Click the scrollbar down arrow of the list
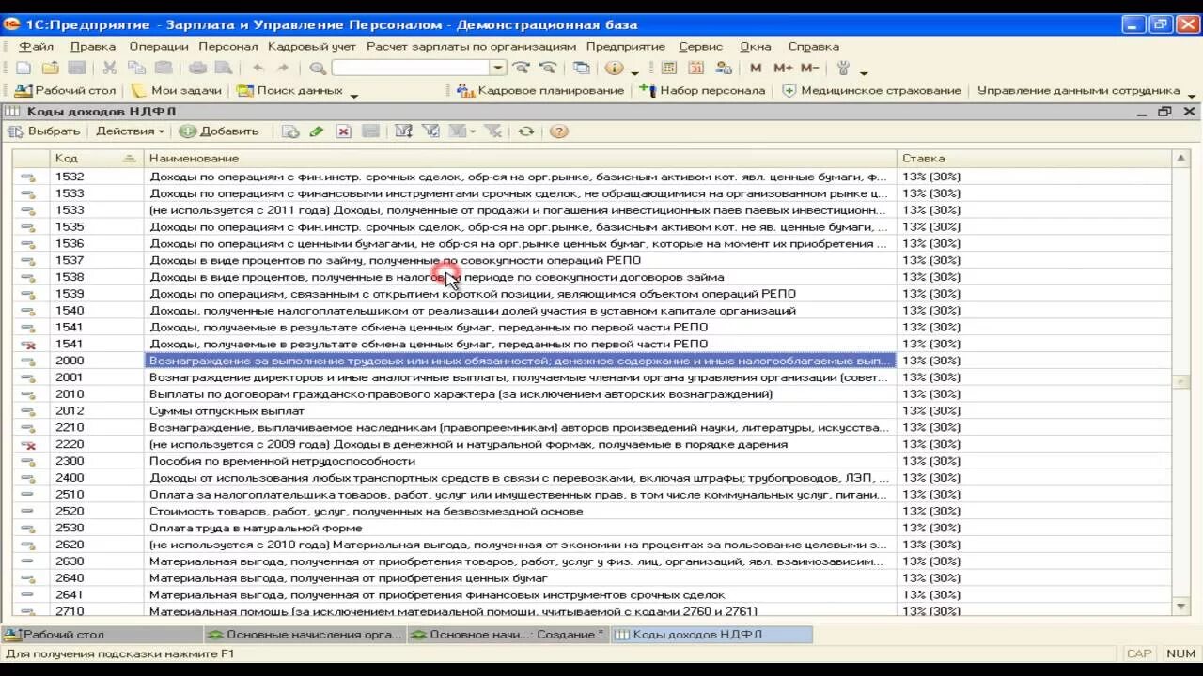 point(1181,607)
